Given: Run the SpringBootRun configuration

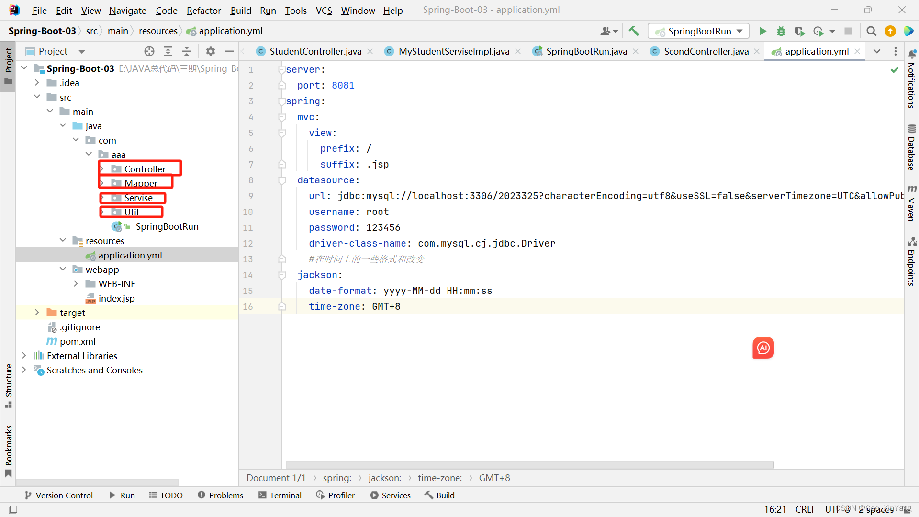Looking at the screenshot, I should pos(762,31).
